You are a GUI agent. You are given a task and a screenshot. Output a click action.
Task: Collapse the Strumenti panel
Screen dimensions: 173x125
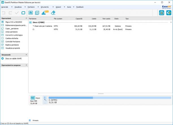click(x=26, y=55)
